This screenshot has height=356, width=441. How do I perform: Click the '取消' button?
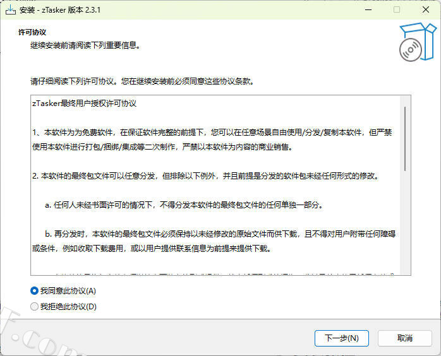405,338
